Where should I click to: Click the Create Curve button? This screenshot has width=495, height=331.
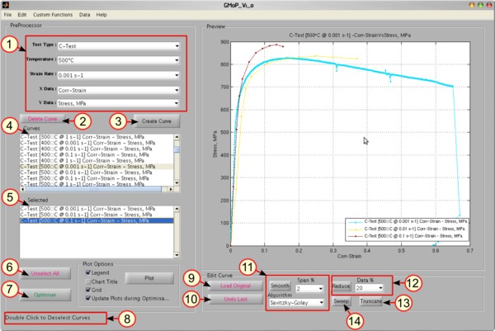click(157, 121)
